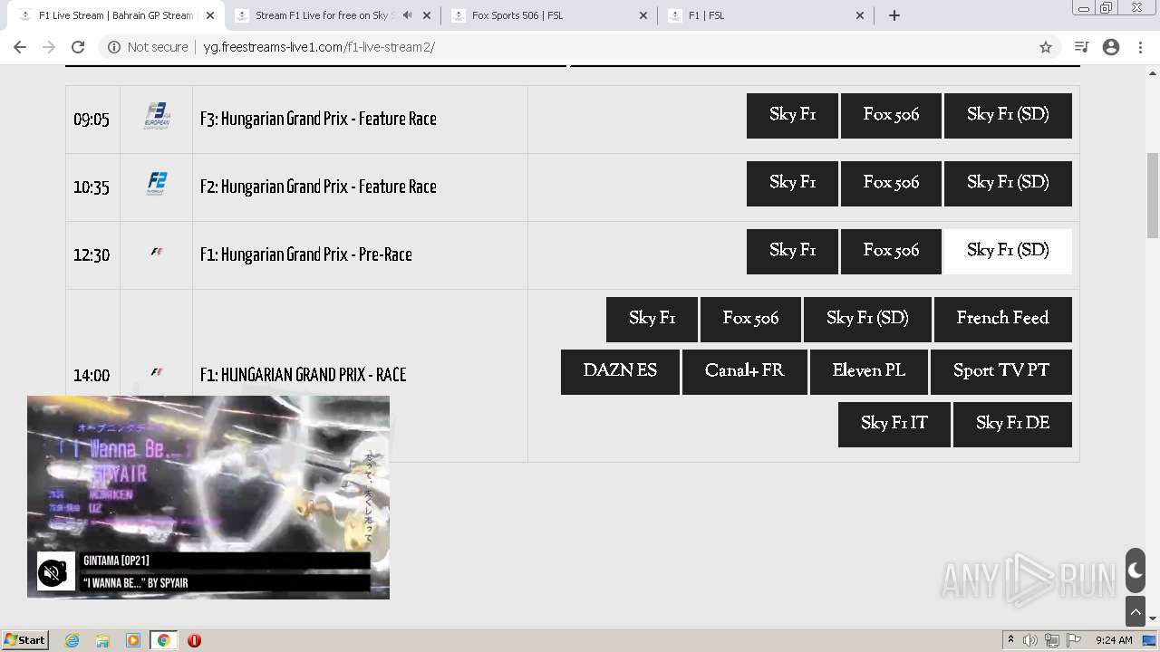This screenshot has width=1160, height=652.
Task: Click the scroll-to-top arrow button
Action: coord(1136,611)
